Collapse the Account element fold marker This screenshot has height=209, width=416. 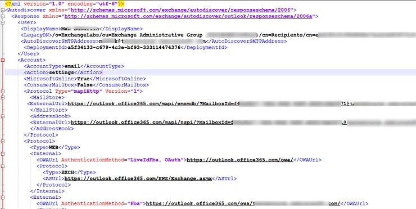(2, 60)
